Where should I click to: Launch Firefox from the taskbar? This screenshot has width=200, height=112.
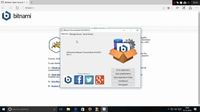tap(90, 109)
